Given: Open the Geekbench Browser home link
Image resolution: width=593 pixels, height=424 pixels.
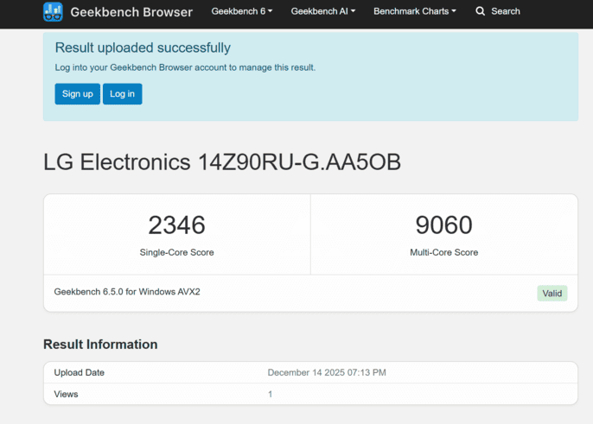Looking at the screenshot, I should (x=132, y=12).
